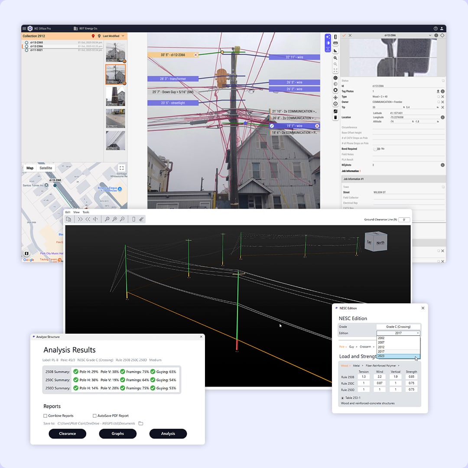
Task: Click the back double-chevron in the 3D viewer toolbar
Action: pyautogui.click(x=88, y=219)
